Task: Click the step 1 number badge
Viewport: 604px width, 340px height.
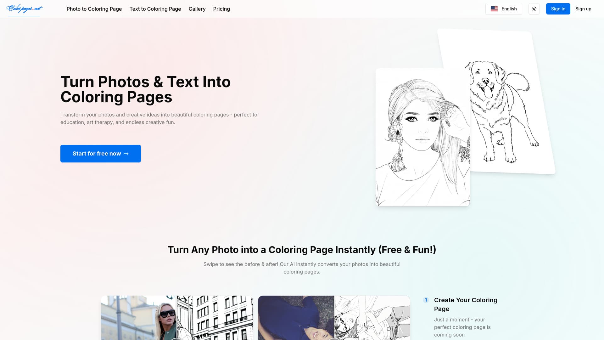Action: point(426,300)
